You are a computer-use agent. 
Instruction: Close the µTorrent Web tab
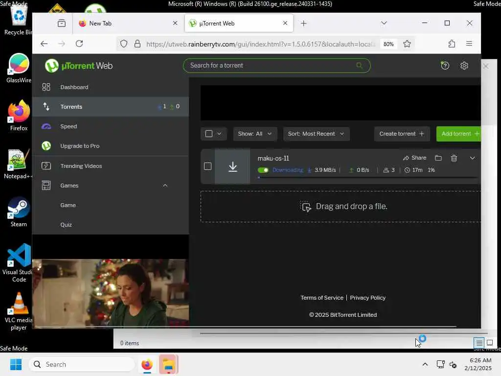285,23
